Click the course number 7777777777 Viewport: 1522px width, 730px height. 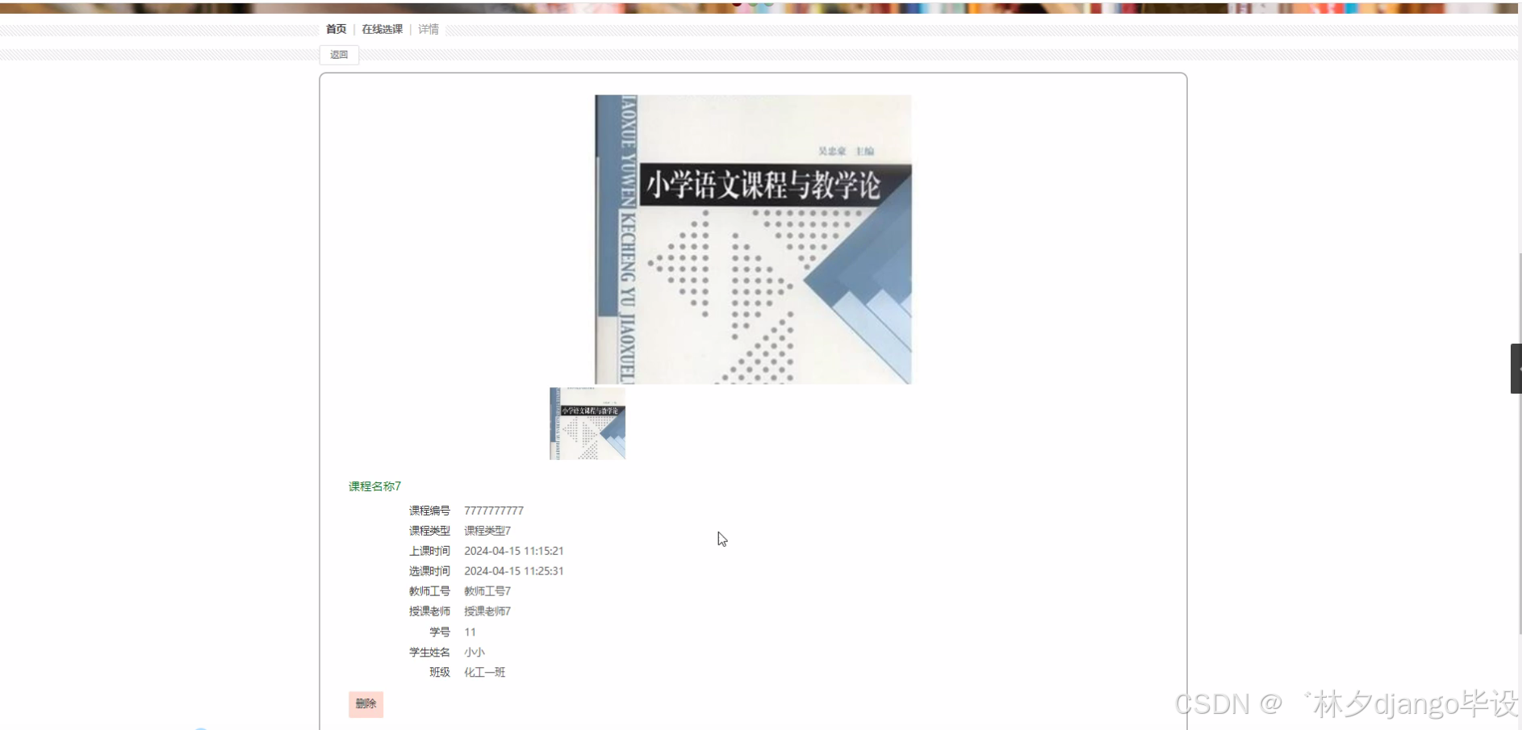[x=493, y=510]
